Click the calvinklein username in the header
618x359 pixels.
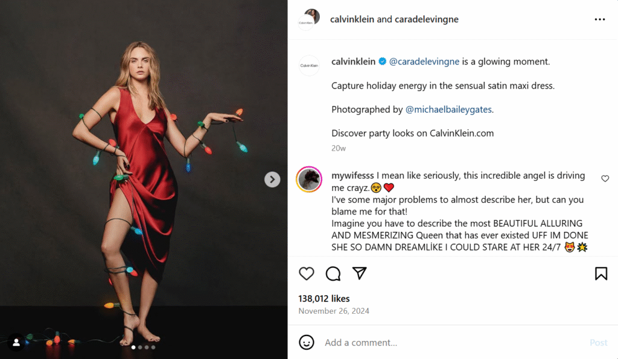[x=353, y=19]
